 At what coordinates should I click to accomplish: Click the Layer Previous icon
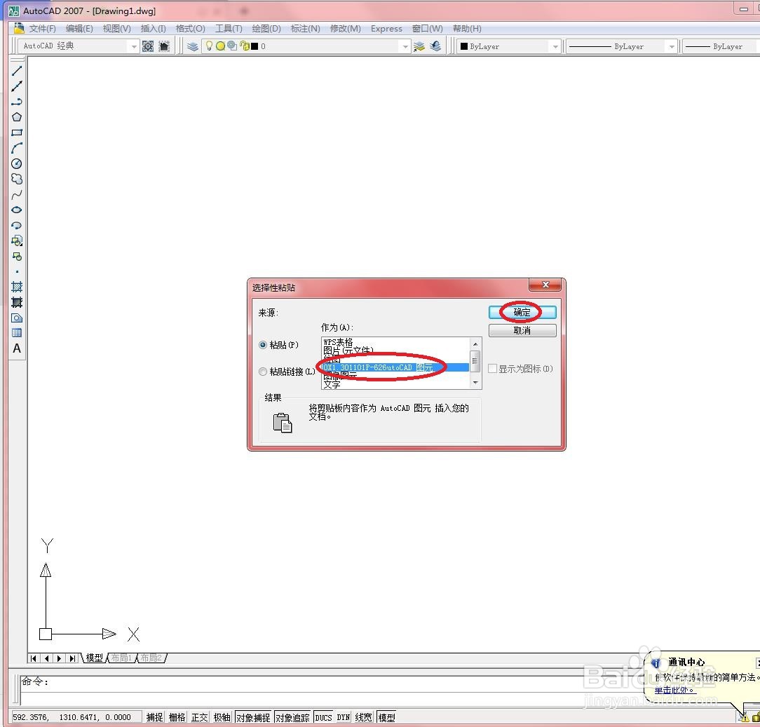435,46
